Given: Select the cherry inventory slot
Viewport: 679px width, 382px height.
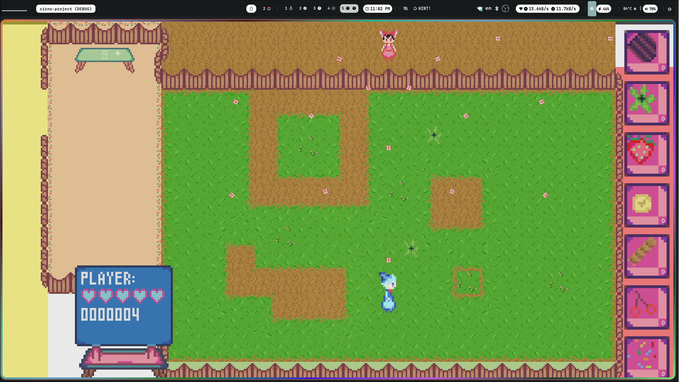Looking at the screenshot, I should [x=646, y=307].
